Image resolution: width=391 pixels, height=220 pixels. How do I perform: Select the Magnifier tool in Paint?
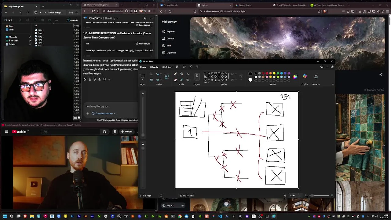pyautogui.click(x=188, y=80)
